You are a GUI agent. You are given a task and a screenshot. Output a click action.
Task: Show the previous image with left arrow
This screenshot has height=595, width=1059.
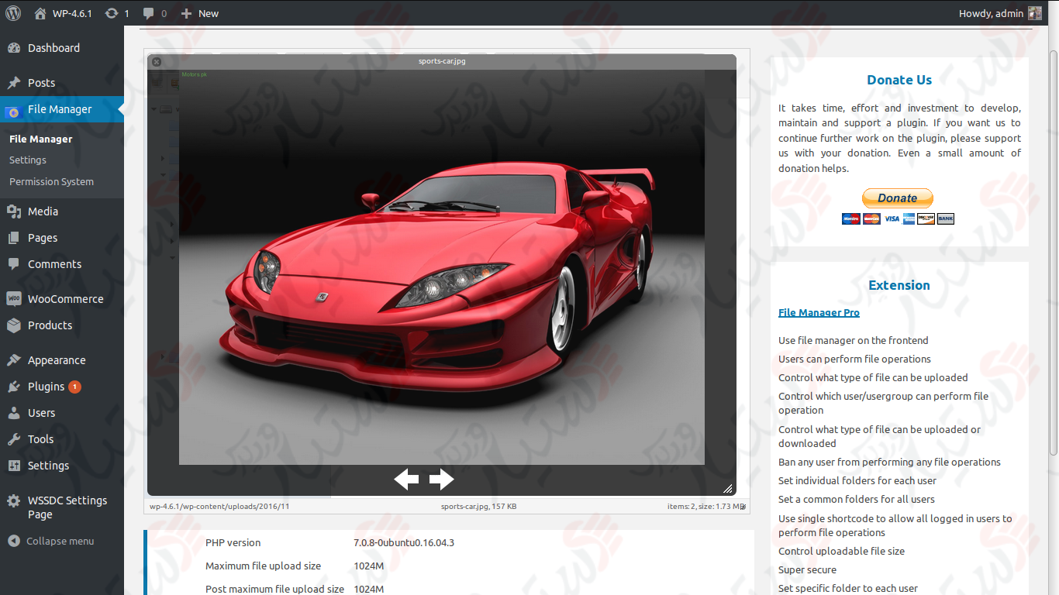tap(406, 480)
